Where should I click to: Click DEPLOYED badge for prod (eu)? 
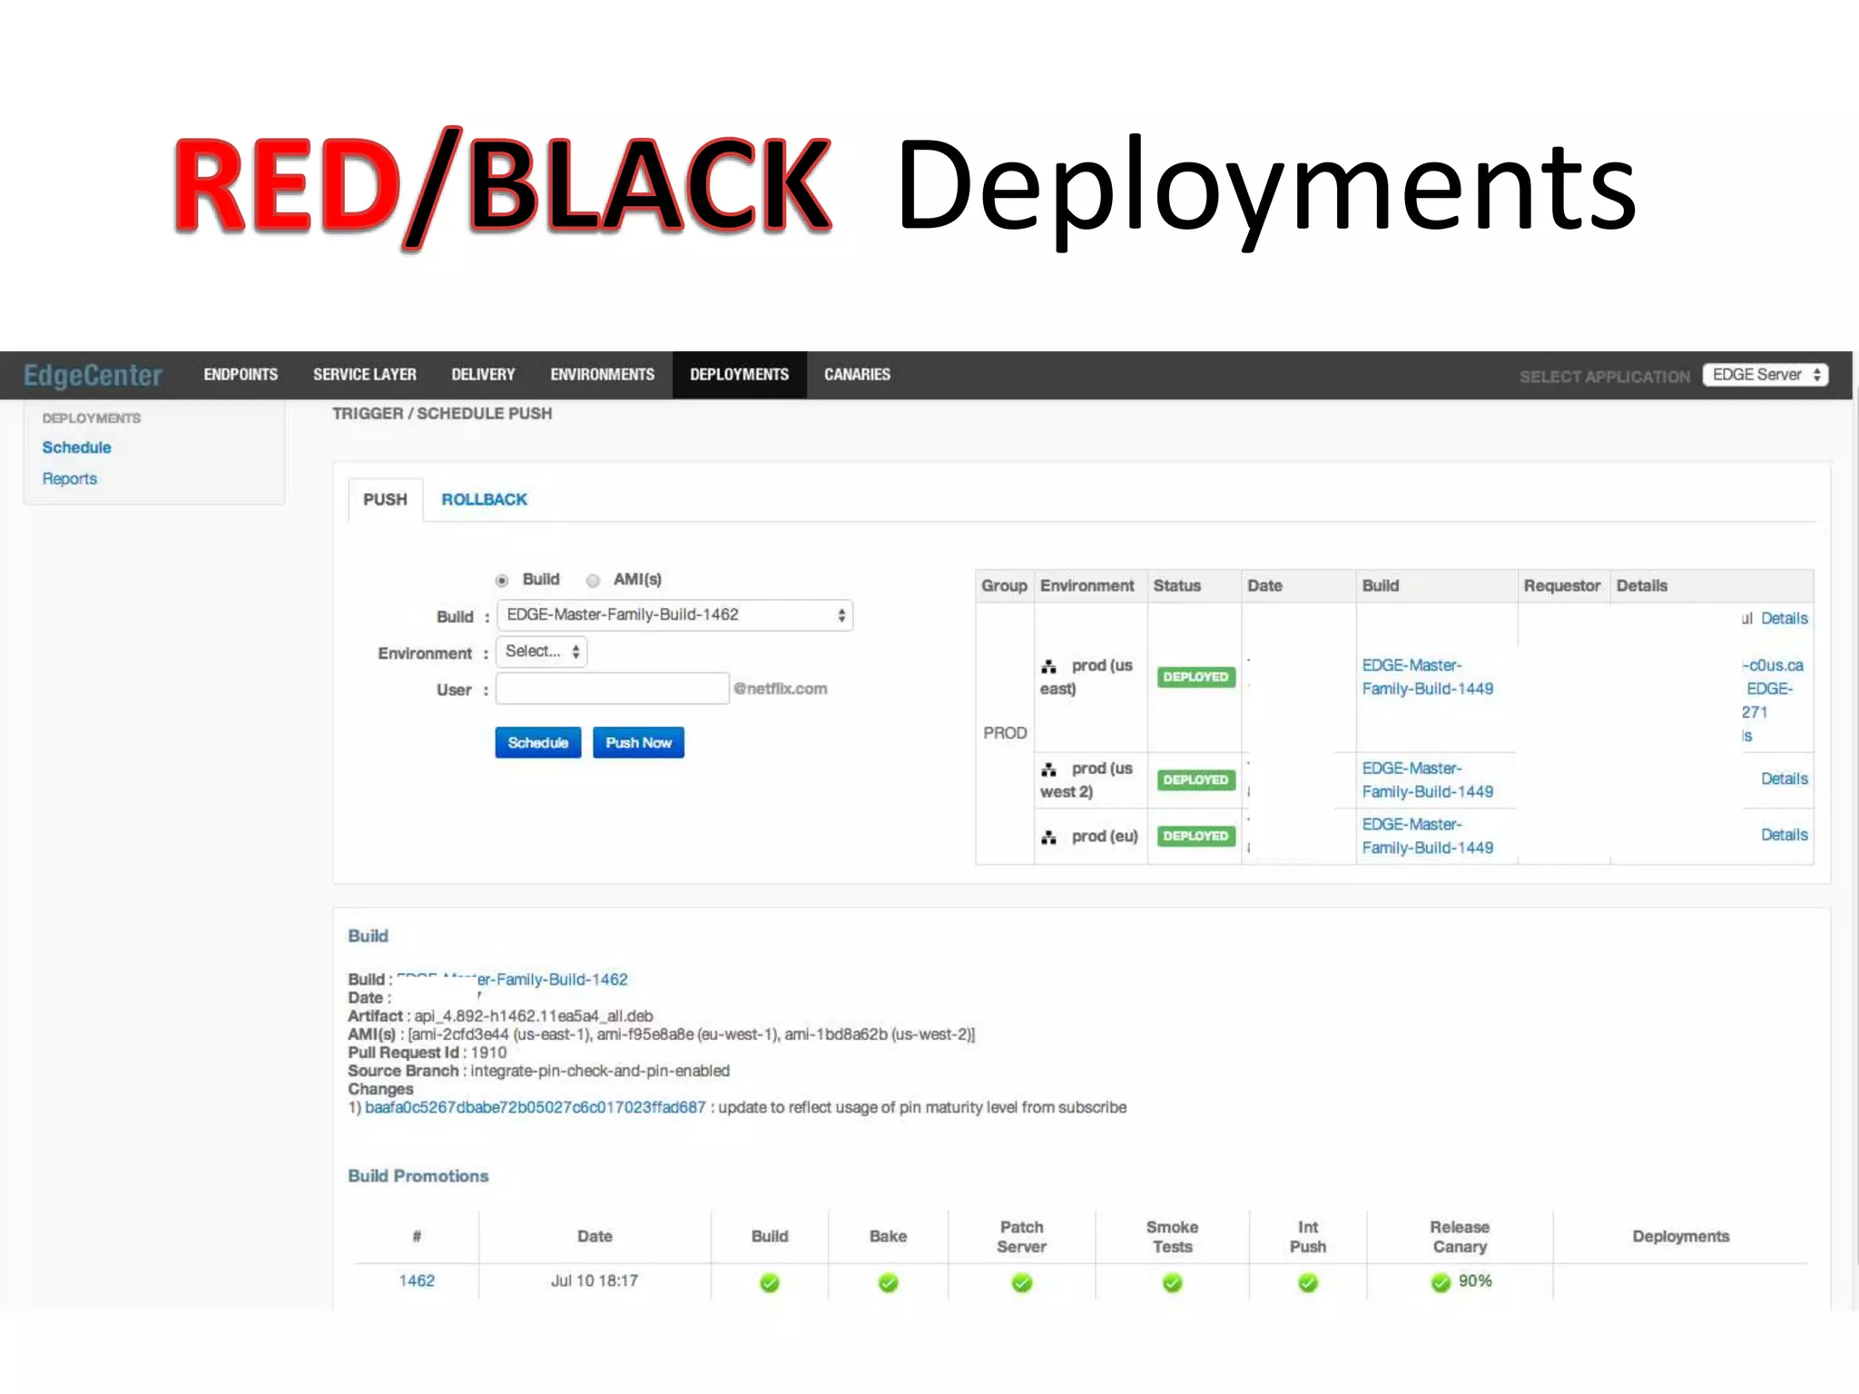(x=1195, y=836)
